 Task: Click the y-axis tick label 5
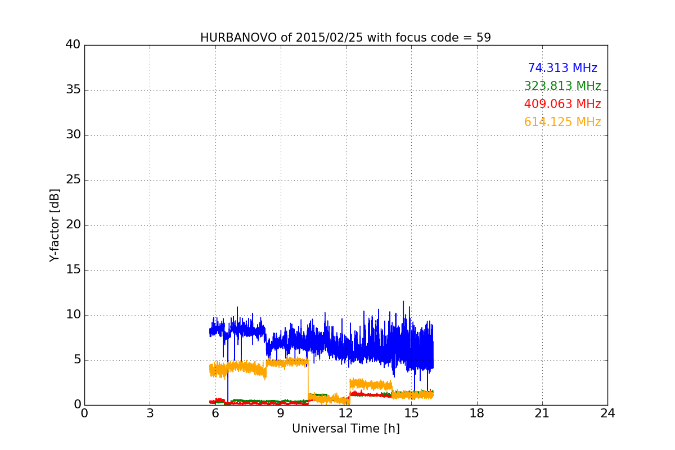77,360
